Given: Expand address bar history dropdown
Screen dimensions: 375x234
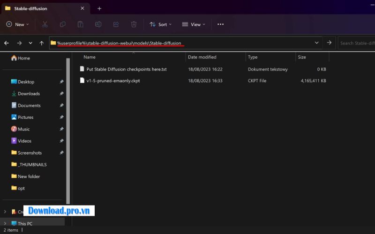Looking at the screenshot, I should point(317,43).
